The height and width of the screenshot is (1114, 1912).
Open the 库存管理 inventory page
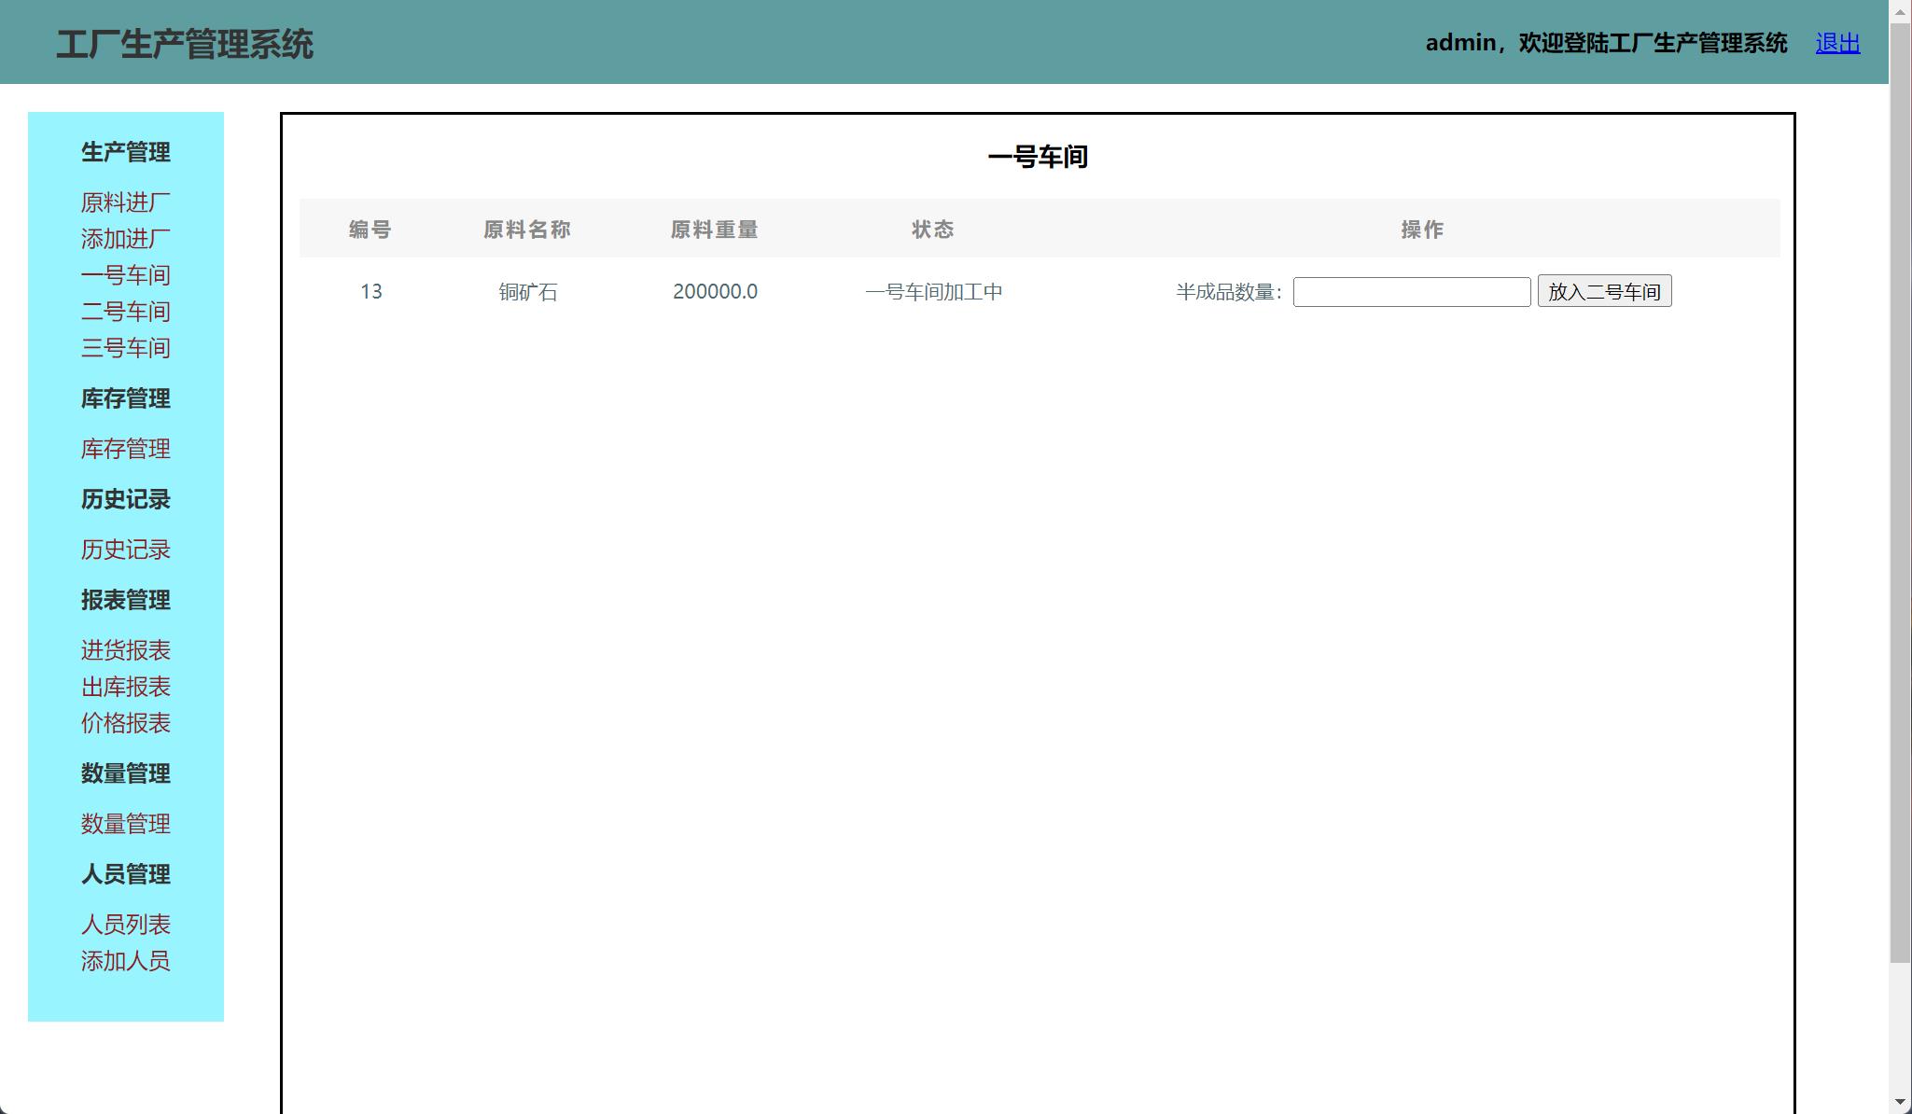click(125, 449)
